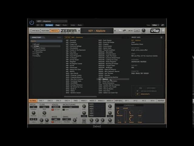This screenshot has width=194, height=146.
Task: Expand the Local folder tree arrow
Action: coord(33,44)
